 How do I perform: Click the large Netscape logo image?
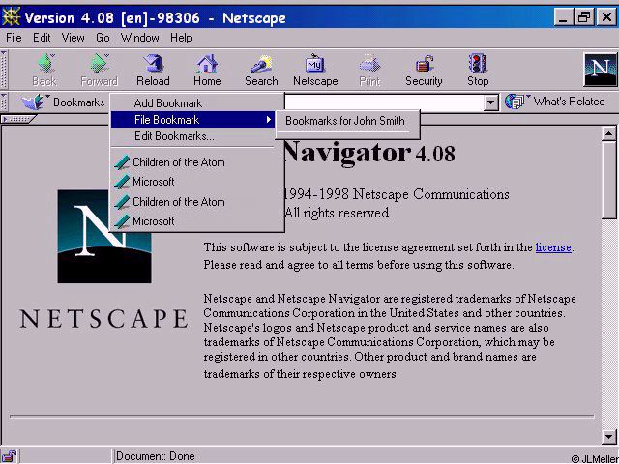[x=104, y=236]
